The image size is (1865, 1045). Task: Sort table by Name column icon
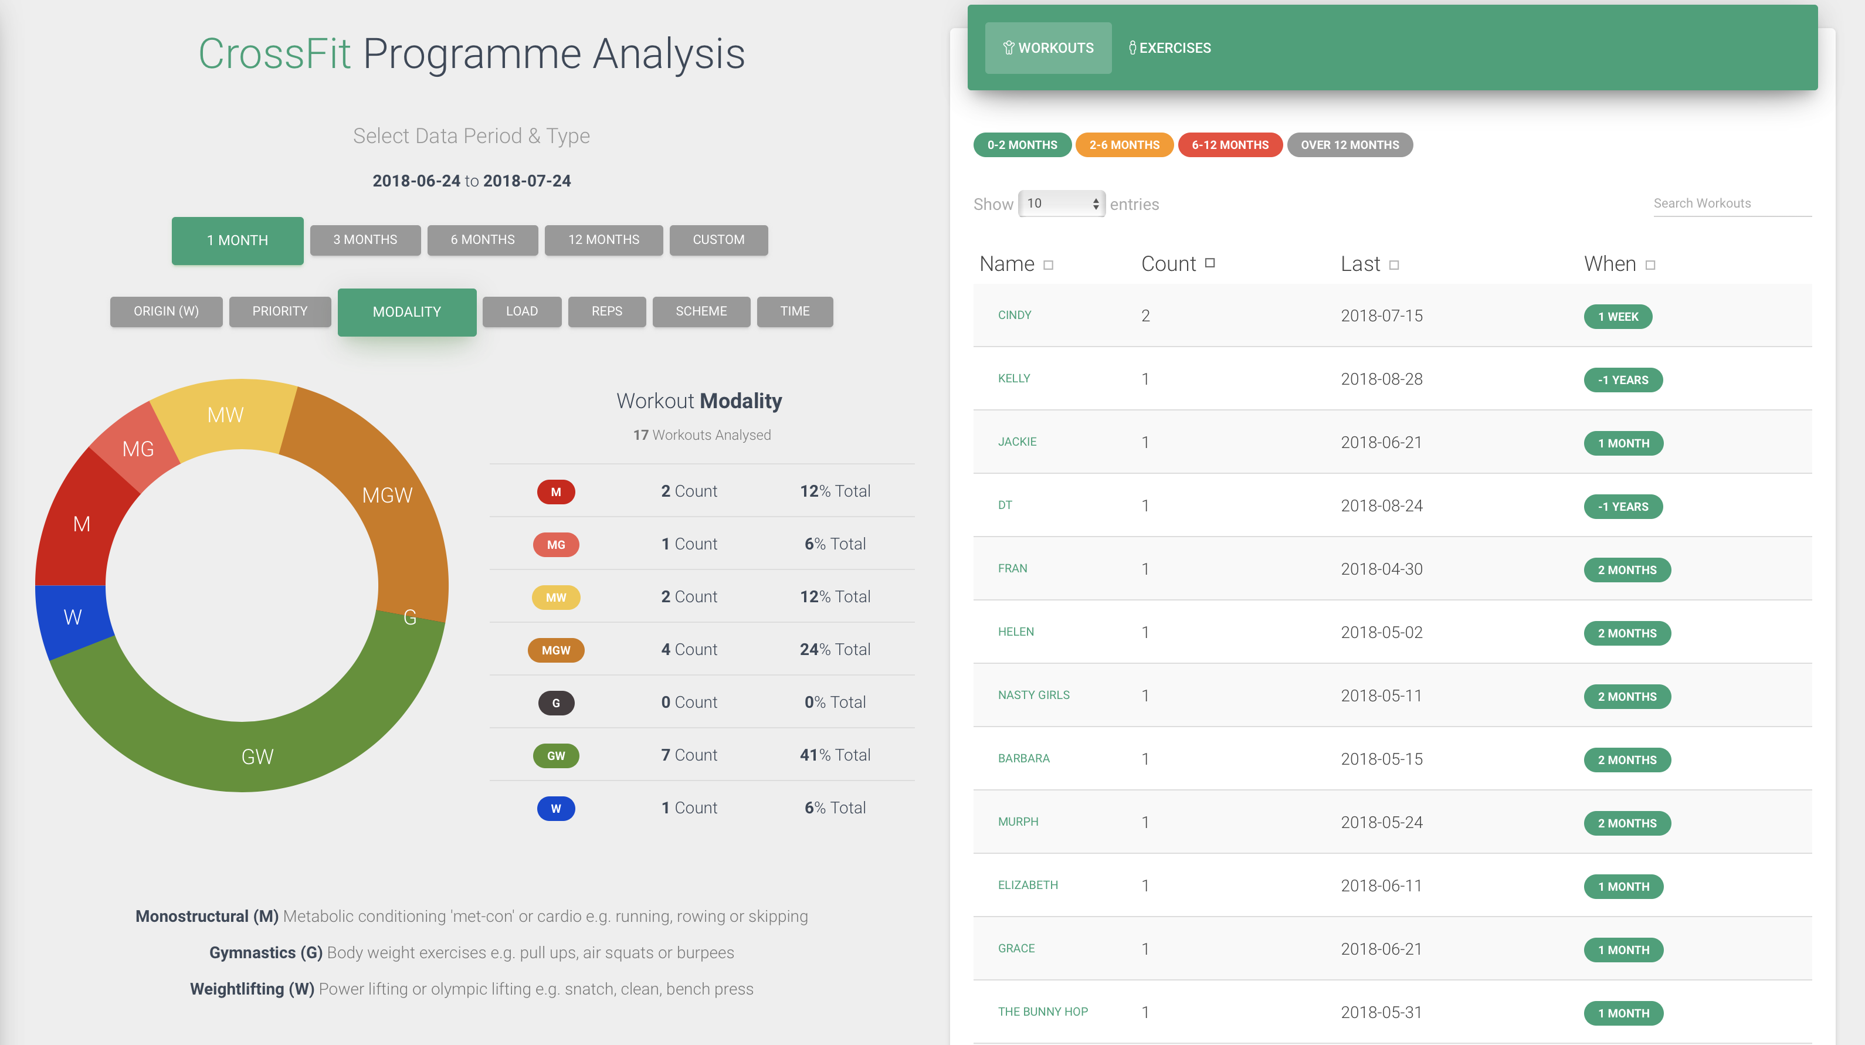tap(1047, 266)
